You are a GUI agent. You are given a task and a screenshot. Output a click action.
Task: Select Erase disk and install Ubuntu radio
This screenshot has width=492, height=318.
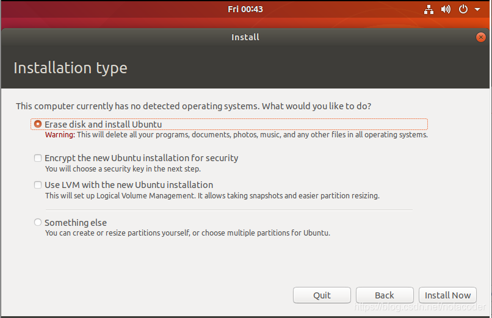(x=38, y=124)
